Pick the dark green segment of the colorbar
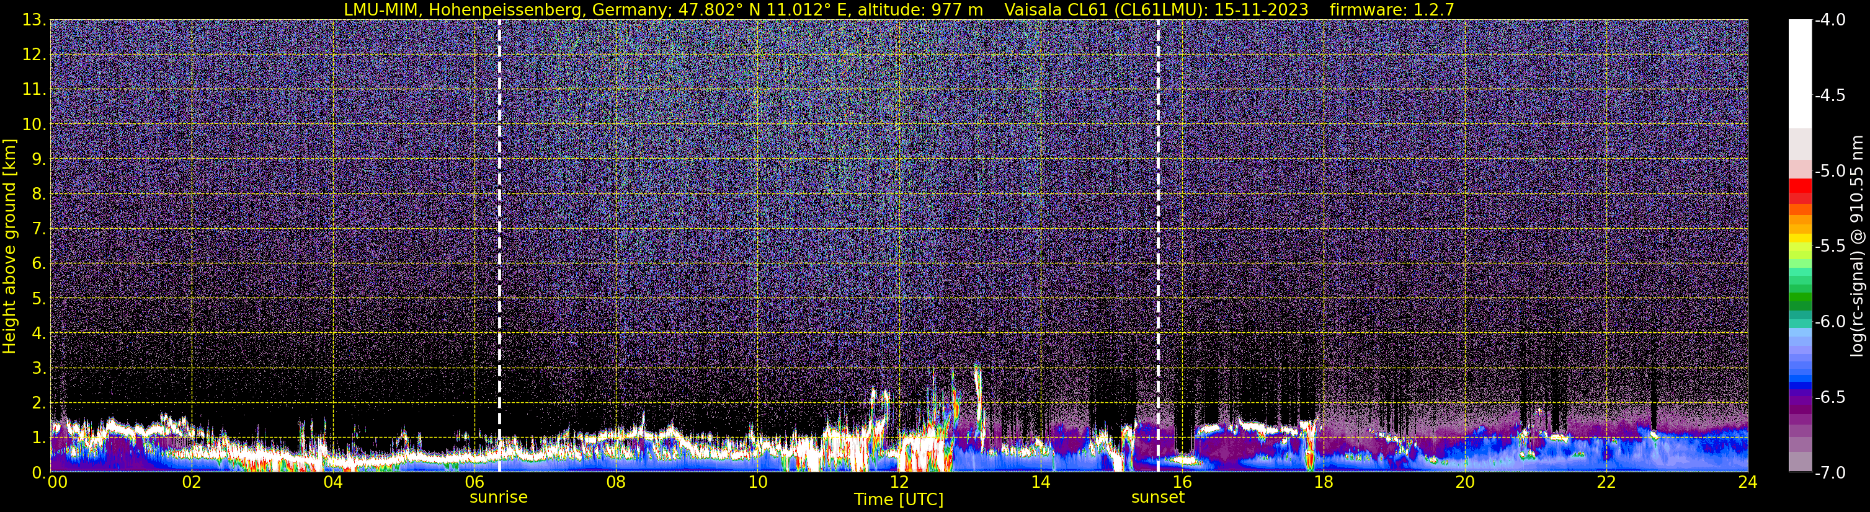The image size is (1870, 512). pos(1799,306)
